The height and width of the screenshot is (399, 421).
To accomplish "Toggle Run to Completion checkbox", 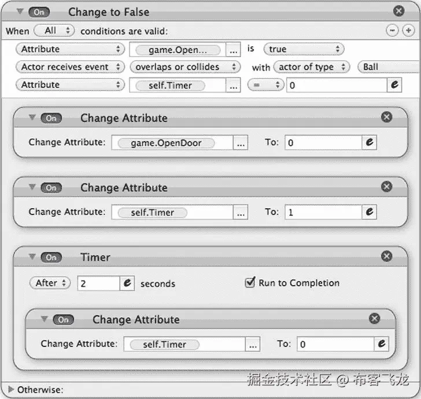I will [250, 282].
